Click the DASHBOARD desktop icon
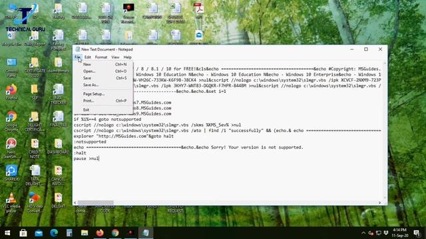 click(58, 146)
